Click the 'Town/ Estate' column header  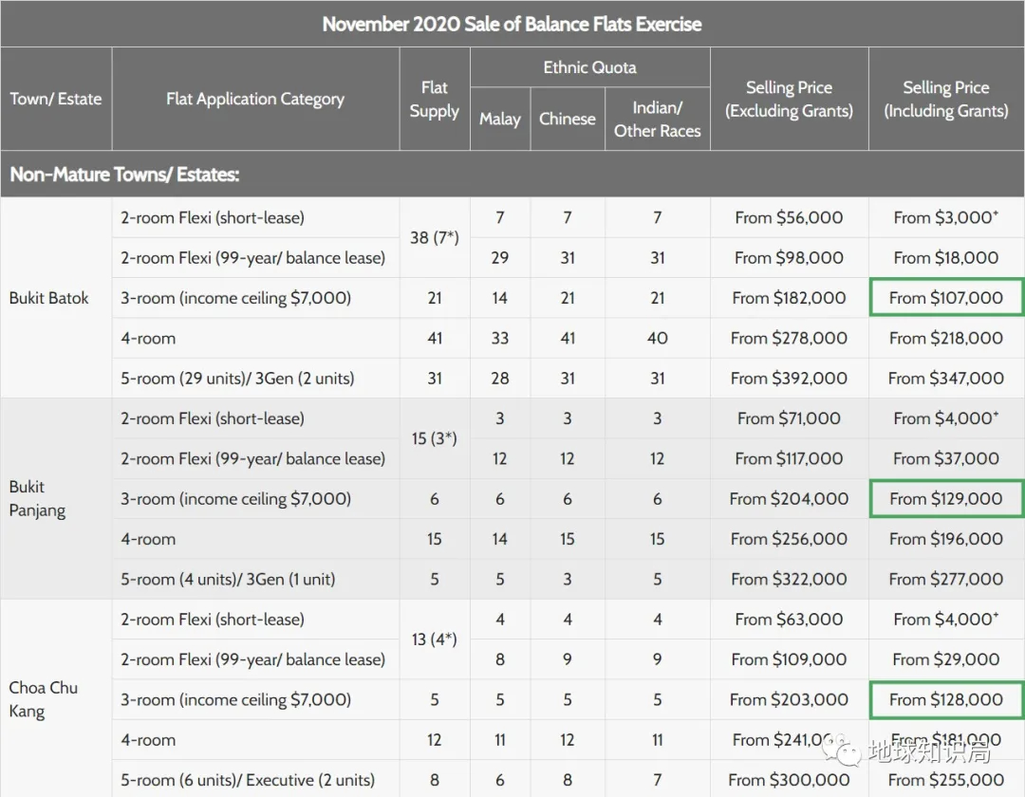(56, 99)
